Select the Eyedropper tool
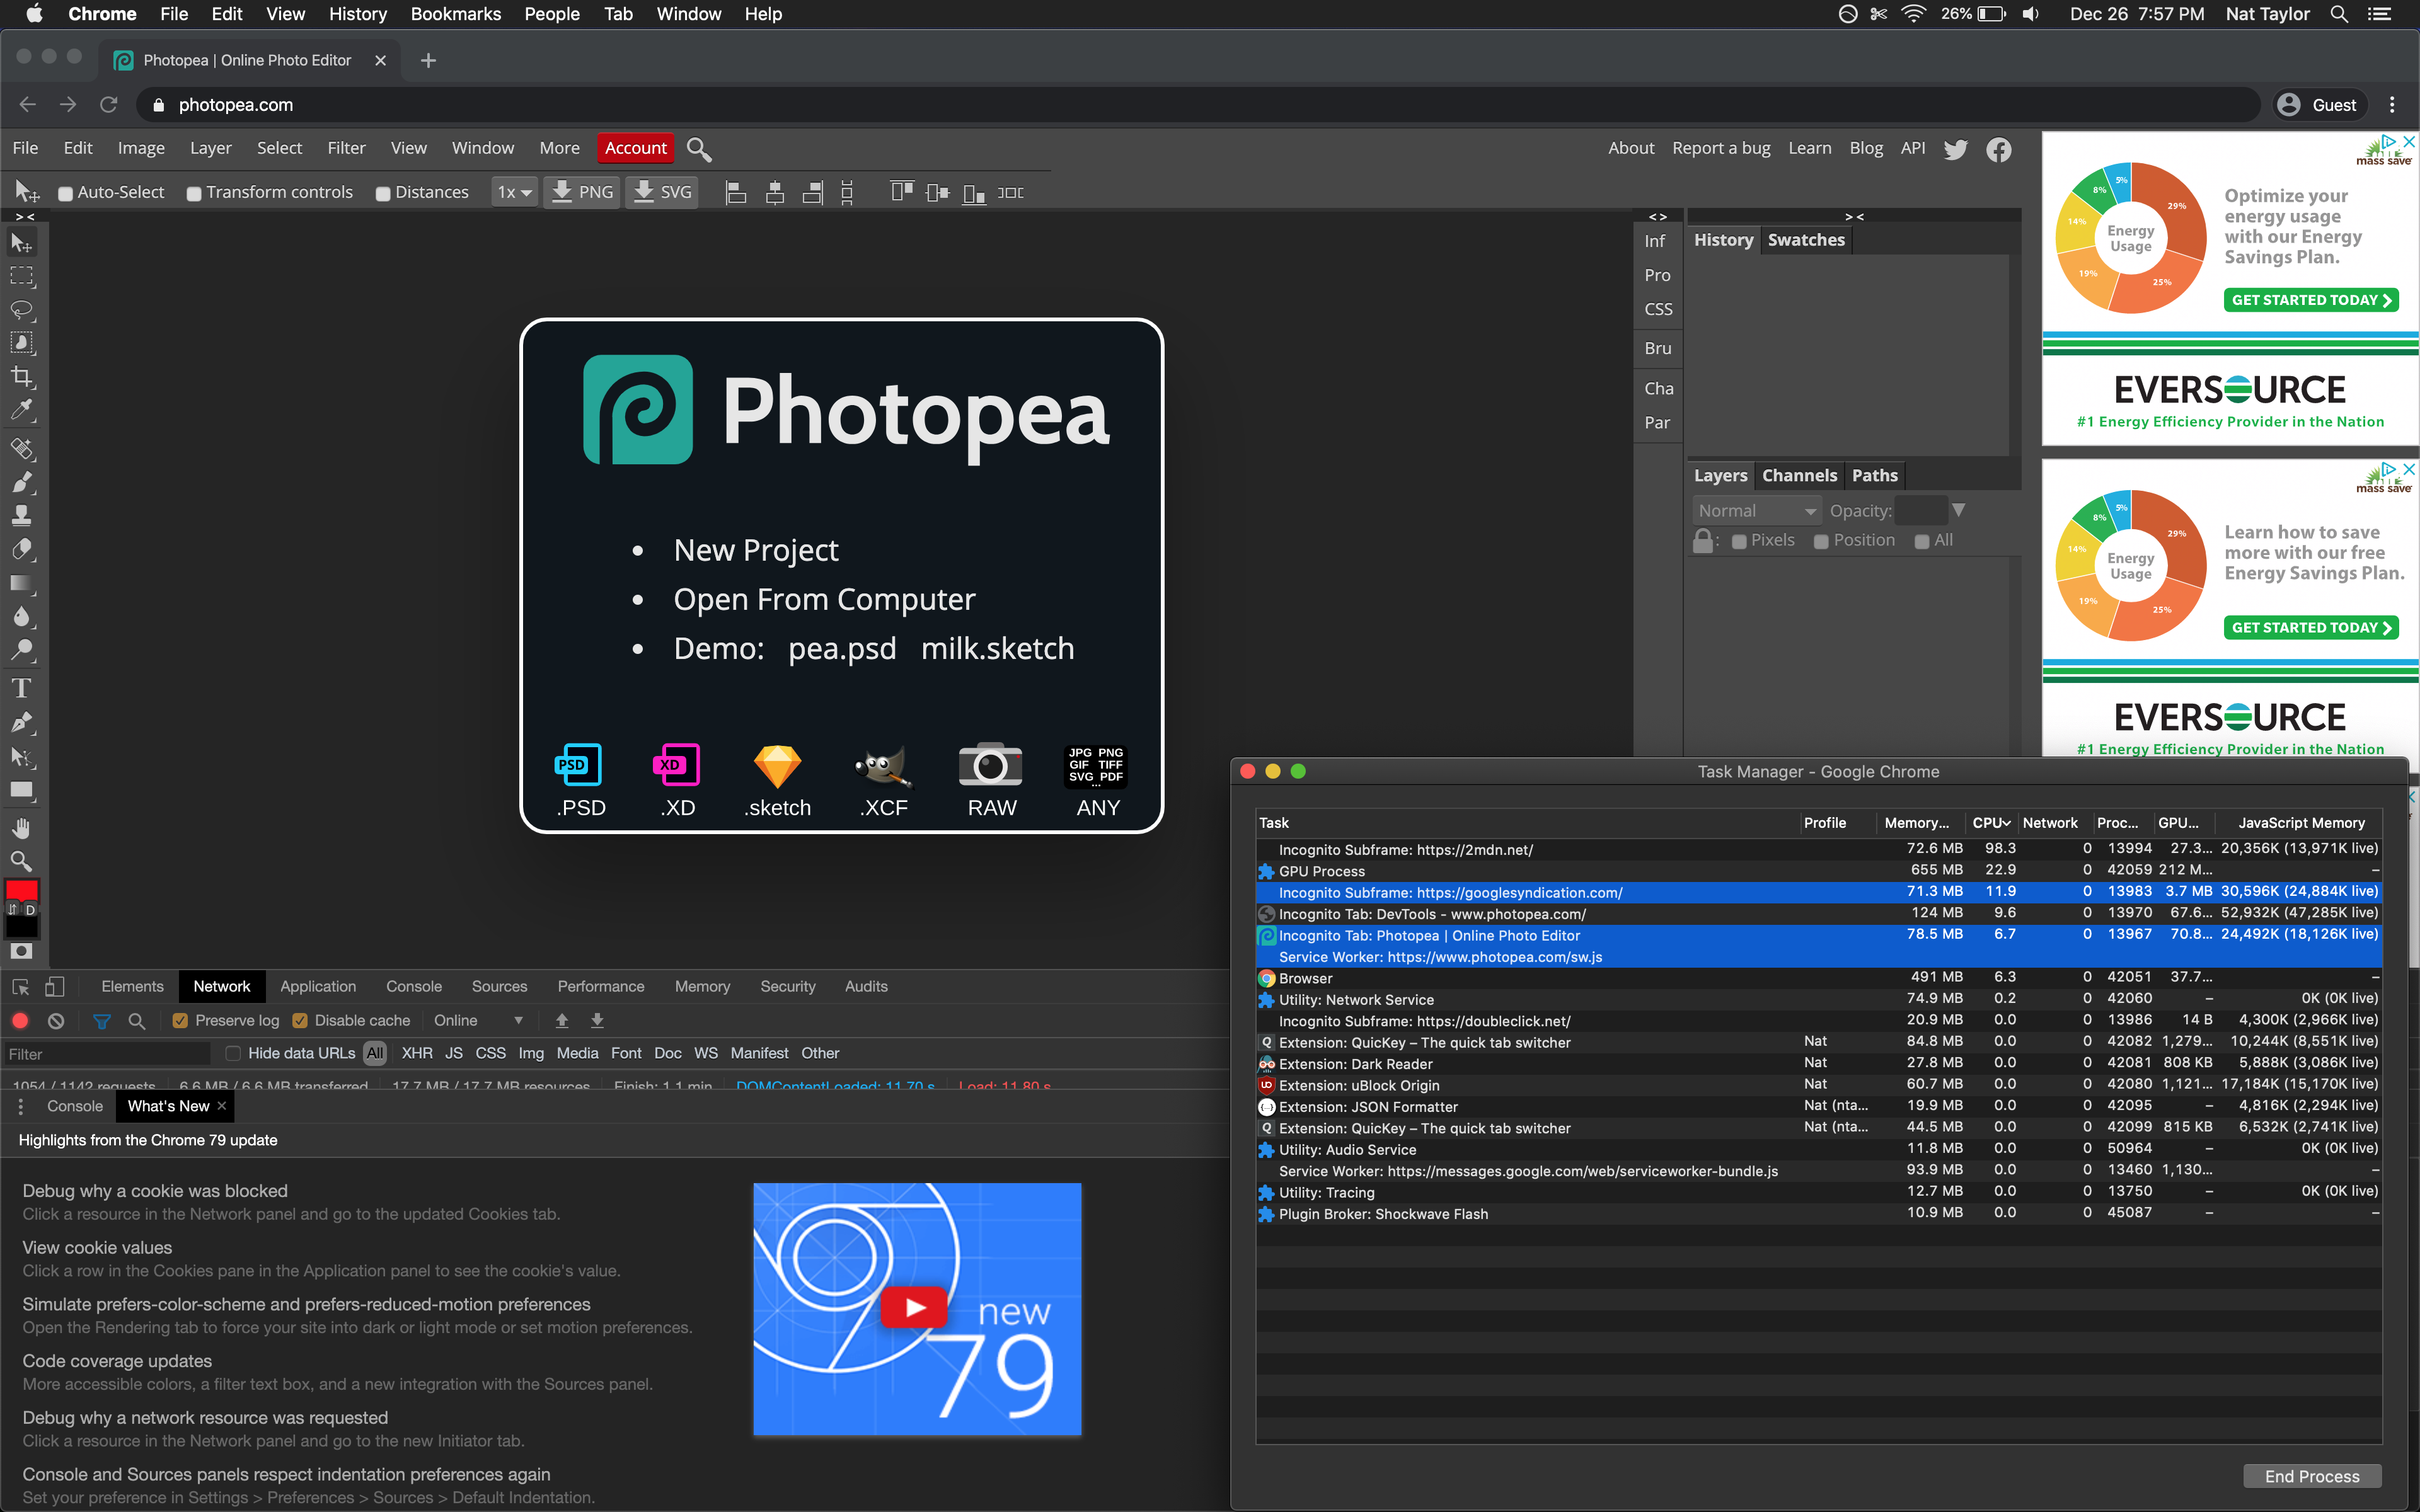Viewport: 2420px width, 1512px height. [22, 410]
